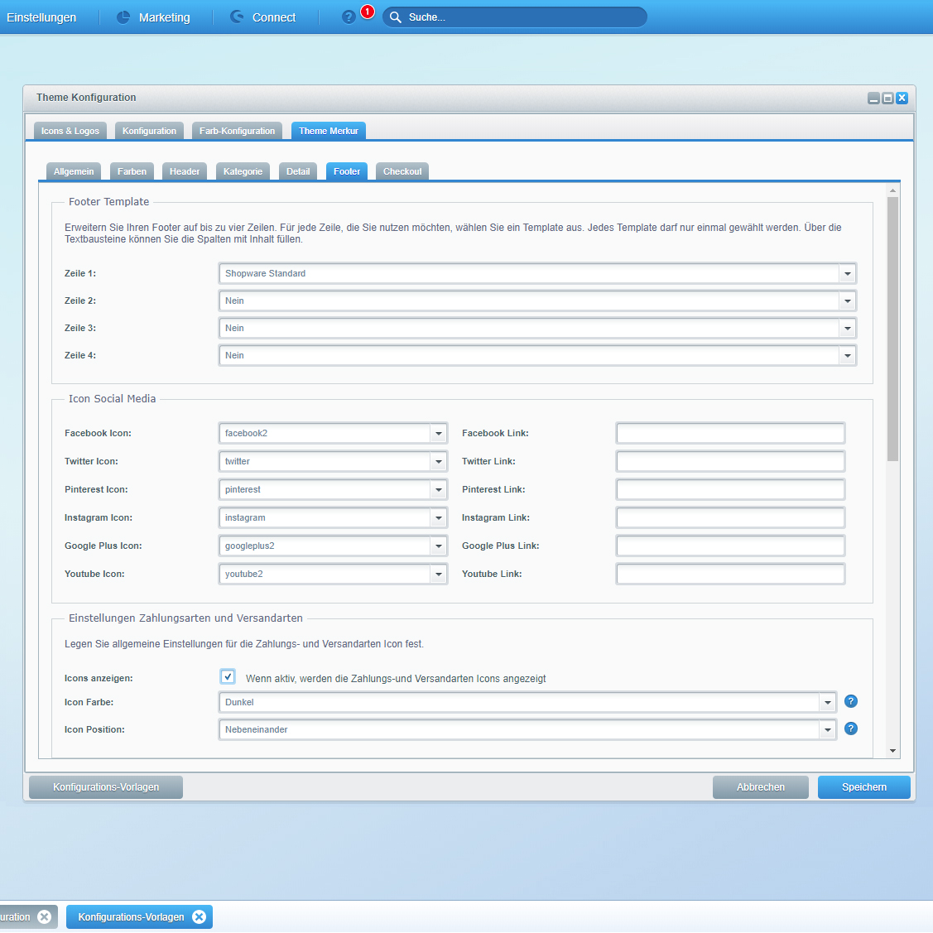Open the Farb-Konfiguration tab
The height and width of the screenshot is (933, 933).
pyautogui.click(x=237, y=131)
